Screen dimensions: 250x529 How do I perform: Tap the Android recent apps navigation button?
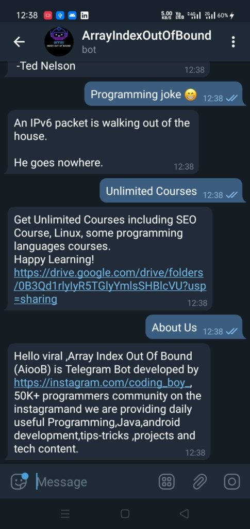coord(65,514)
